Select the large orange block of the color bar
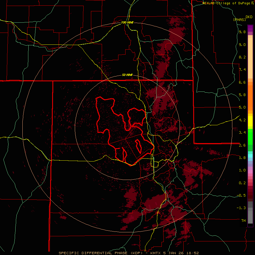The image size is (255, 255). point(250,98)
